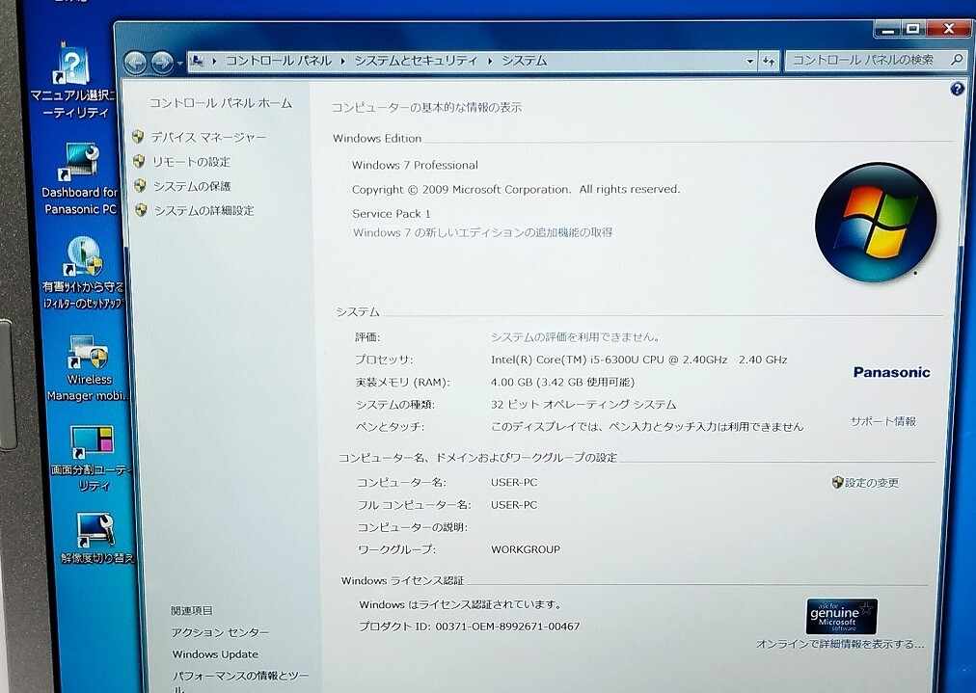Viewport: 976px width, 693px height.
Task: Click the genuine Microsoft software badge
Action: 842,616
